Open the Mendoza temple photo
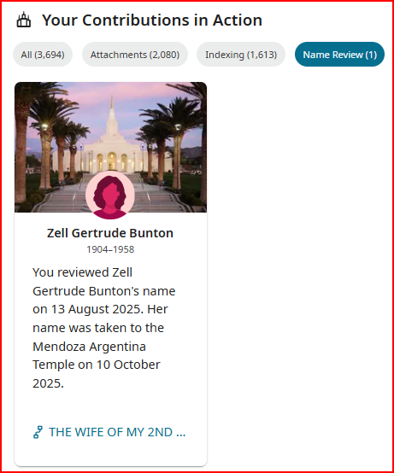Image resolution: width=394 pixels, height=473 pixels. pos(110,147)
